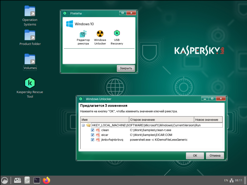Click C:\Work\Samples\clean-t.exe value
Image resolution: width=247 pixels, height=185 pixels.
click(x=150, y=130)
